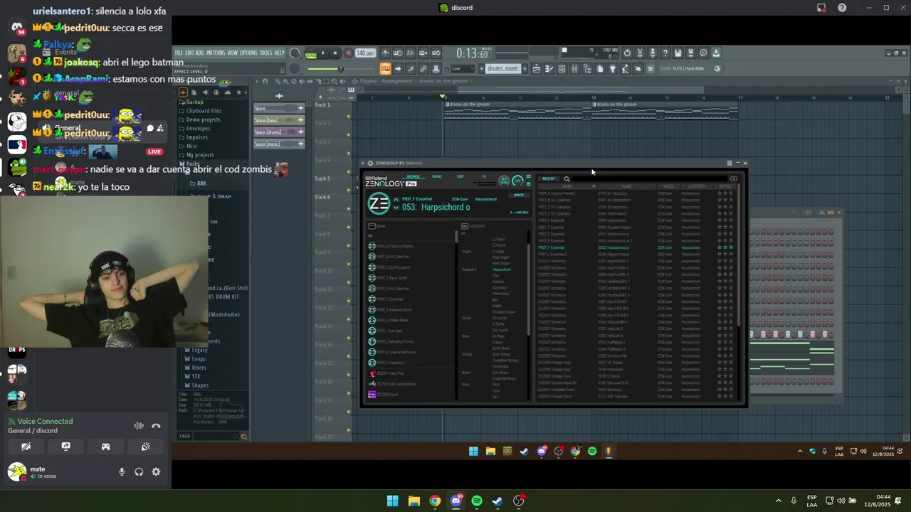The width and height of the screenshot is (911, 512).
Task: Select previous preset with up arrow
Action: (396, 199)
